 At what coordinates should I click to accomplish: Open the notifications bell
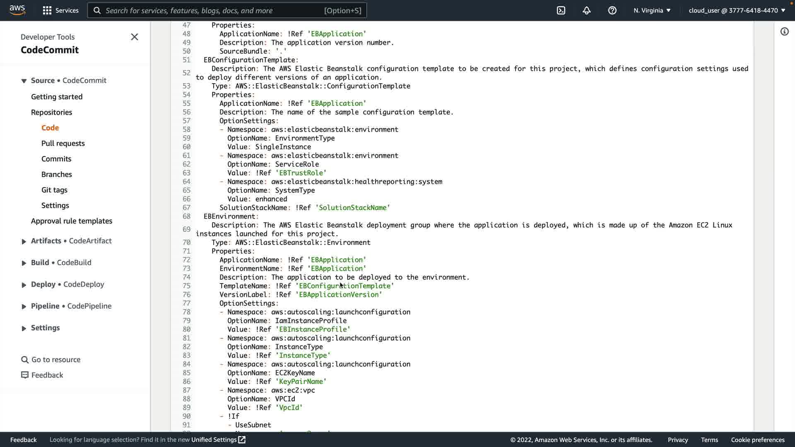click(x=587, y=10)
